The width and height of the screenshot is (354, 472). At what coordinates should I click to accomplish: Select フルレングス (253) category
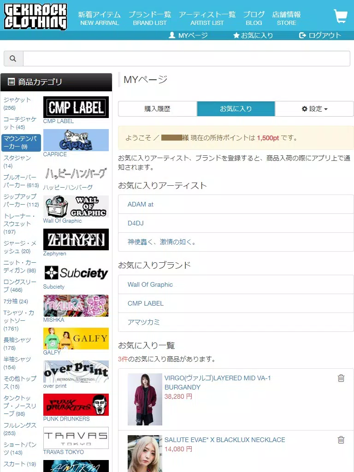20,429
